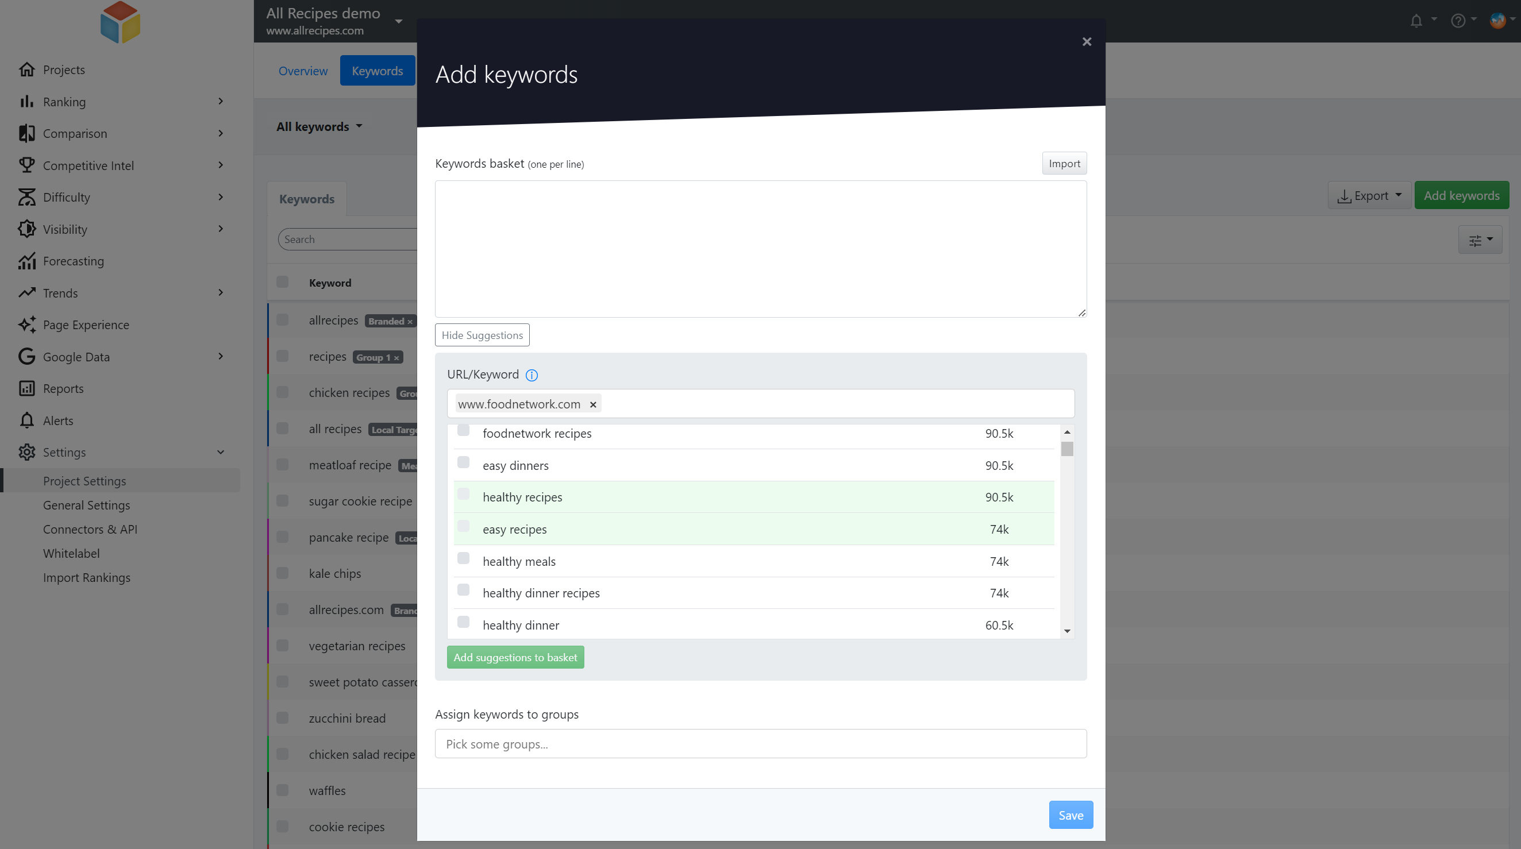Viewport: 1521px width, 849px height.
Task: Open Connectors & API settings
Action: click(90, 530)
